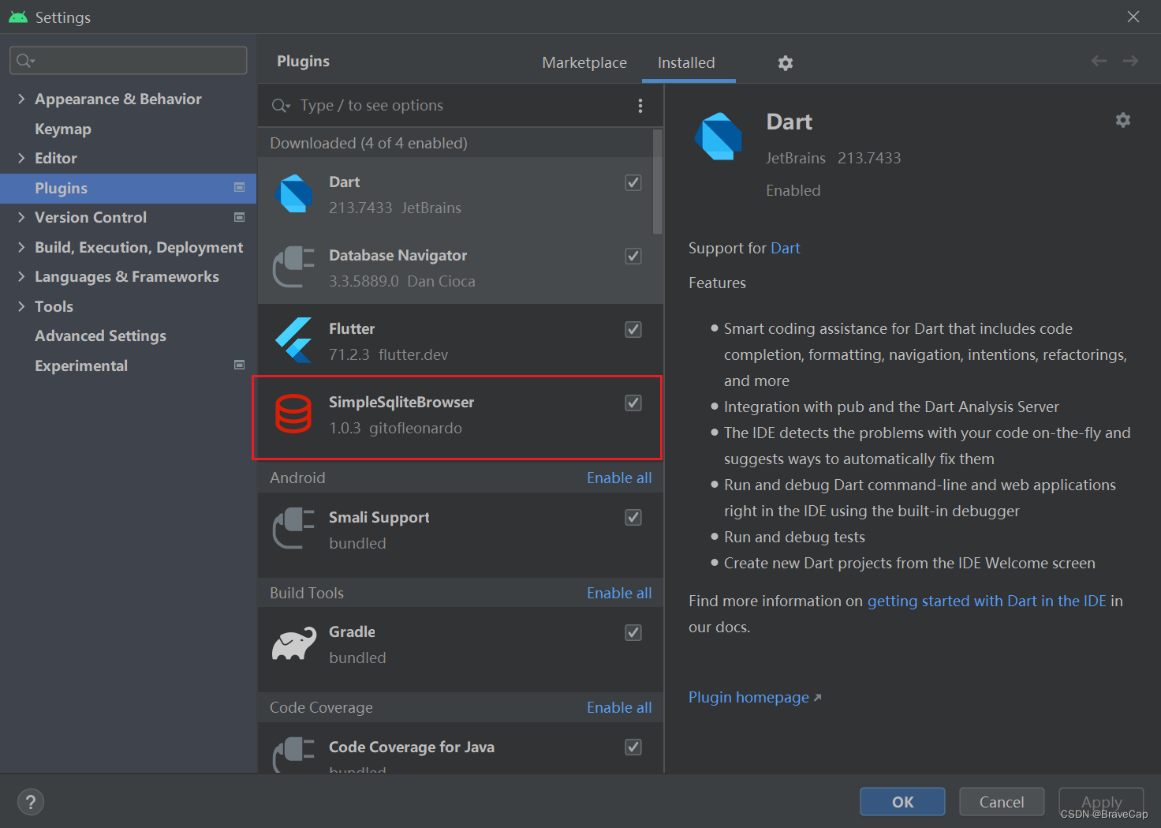This screenshot has height=828, width=1161.
Task: Go back using the left arrow
Action: (1099, 61)
